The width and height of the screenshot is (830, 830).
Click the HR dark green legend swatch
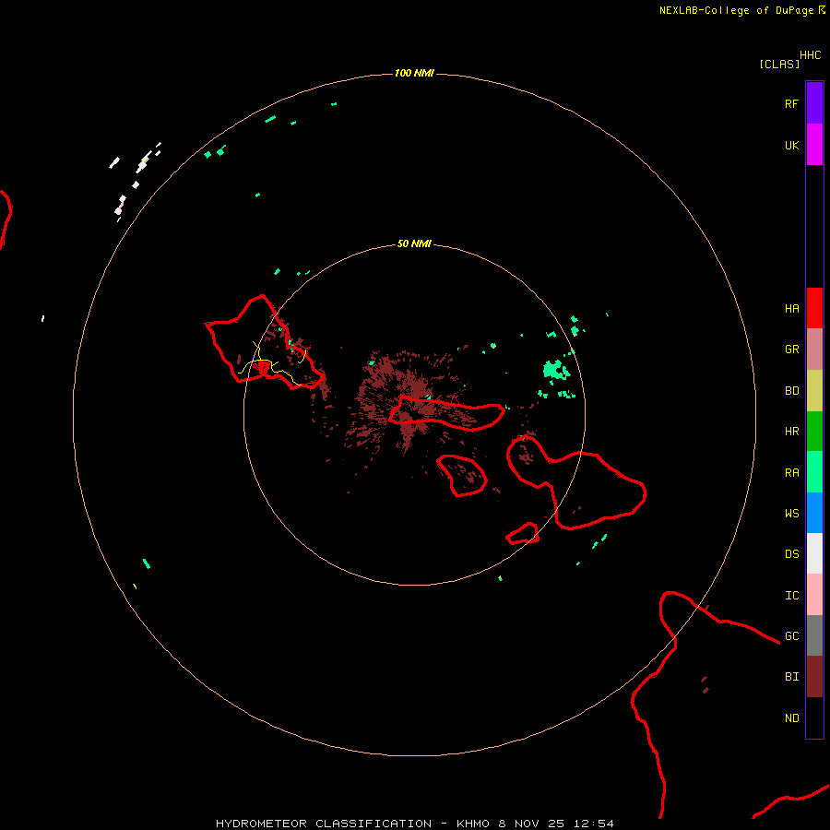(x=814, y=432)
